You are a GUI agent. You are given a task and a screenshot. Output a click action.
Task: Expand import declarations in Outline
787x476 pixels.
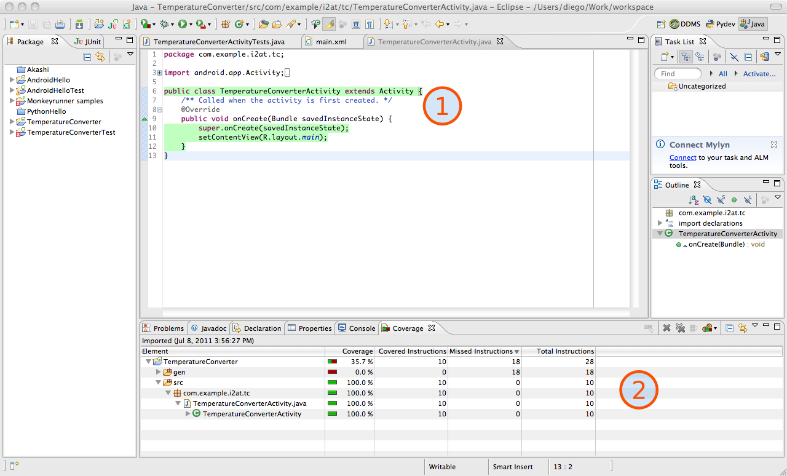660,223
